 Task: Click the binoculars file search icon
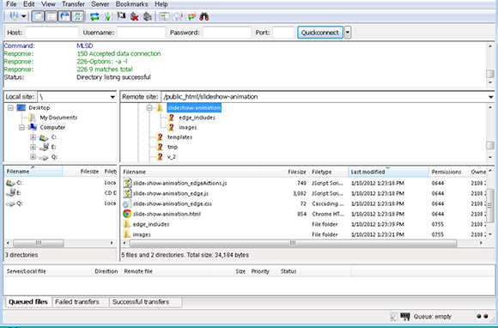(x=203, y=16)
